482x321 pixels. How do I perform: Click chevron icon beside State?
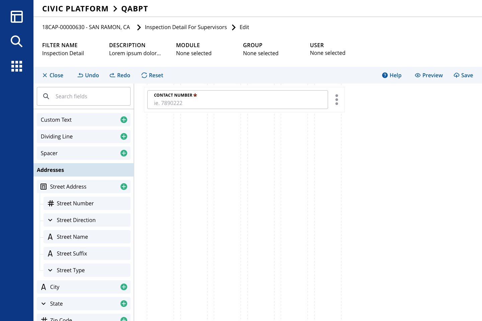[x=44, y=304]
